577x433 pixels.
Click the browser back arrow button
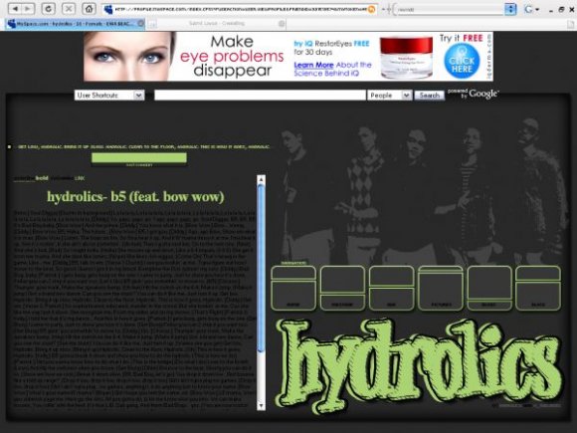(x=16, y=9)
